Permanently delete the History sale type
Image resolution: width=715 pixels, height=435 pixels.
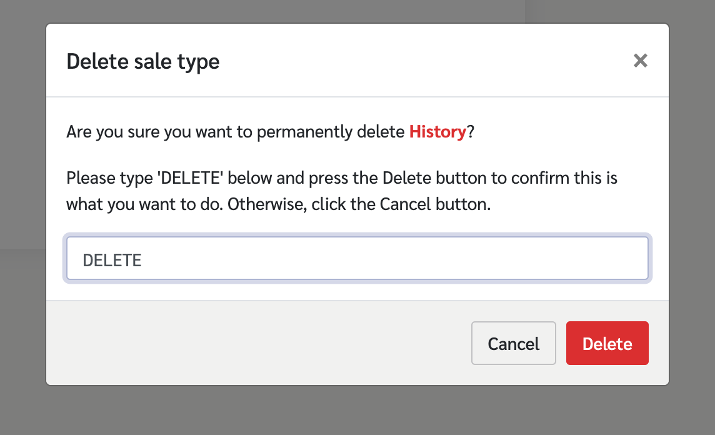(607, 343)
